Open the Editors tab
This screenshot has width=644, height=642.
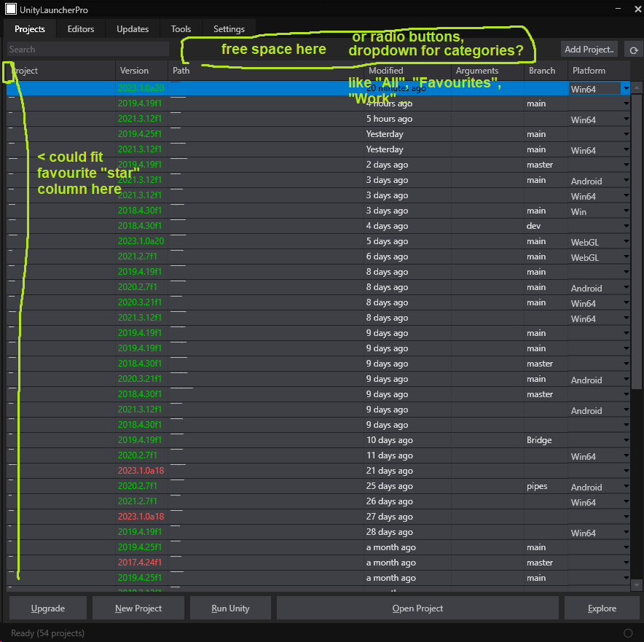(80, 28)
